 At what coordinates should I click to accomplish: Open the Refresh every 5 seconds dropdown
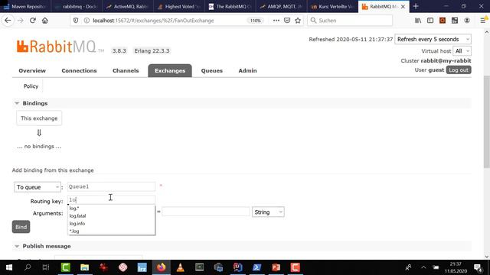point(433,39)
